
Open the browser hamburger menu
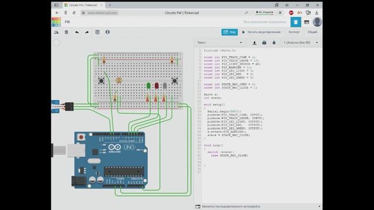point(287,5)
